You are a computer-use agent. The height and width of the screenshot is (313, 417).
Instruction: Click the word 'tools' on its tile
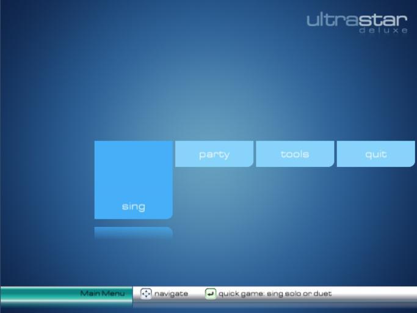pyautogui.click(x=295, y=155)
